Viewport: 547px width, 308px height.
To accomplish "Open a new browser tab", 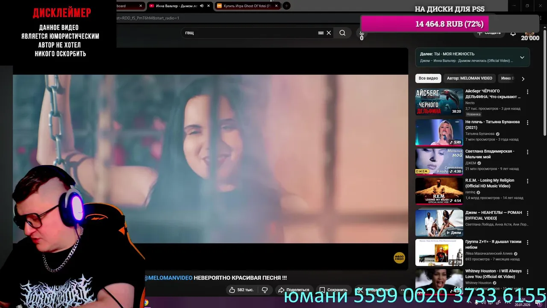I will coord(287,6).
